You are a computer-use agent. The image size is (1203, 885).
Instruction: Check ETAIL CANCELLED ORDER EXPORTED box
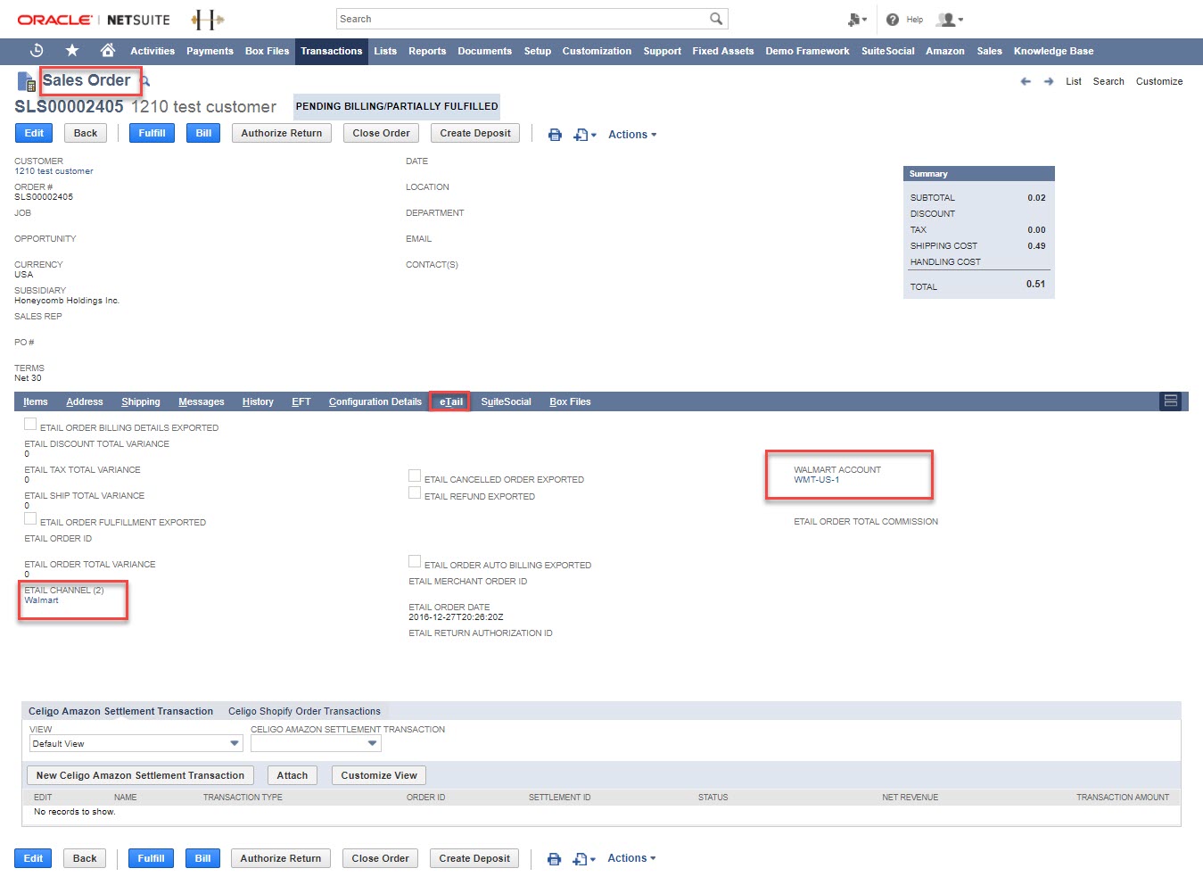click(x=415, y=476)
